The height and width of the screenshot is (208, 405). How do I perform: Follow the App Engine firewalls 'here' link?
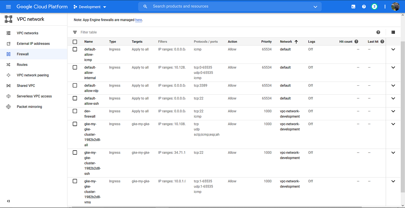(x=139, y=20)
